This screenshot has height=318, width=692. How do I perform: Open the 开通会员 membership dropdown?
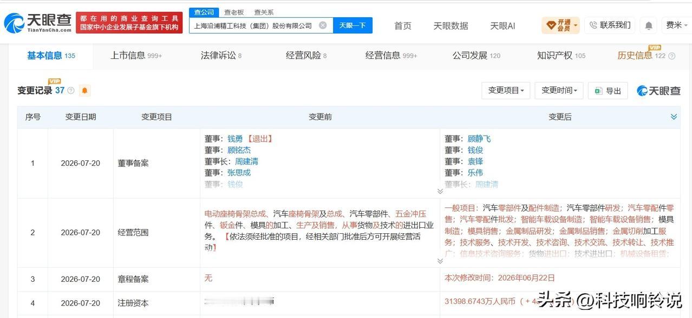[560, 25]
